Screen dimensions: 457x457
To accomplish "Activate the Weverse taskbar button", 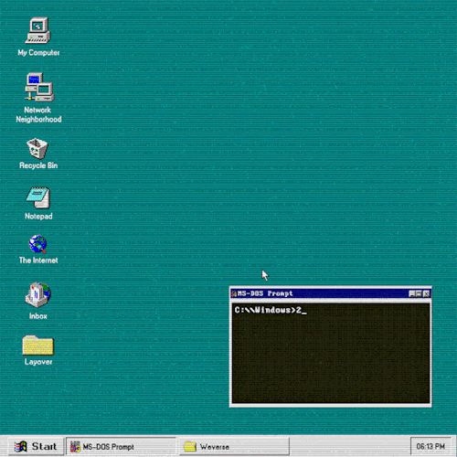I will pos(234,447).
